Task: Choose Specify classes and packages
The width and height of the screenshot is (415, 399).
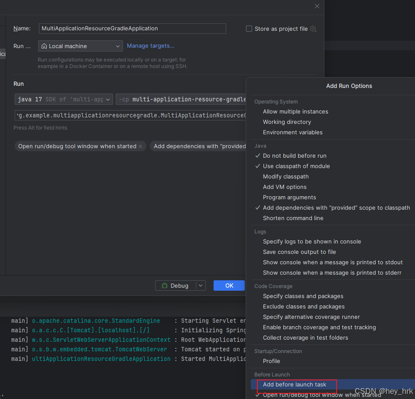Action: 303,296
